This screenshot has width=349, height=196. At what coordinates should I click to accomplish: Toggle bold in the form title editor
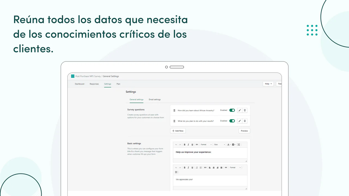[185, 145]
